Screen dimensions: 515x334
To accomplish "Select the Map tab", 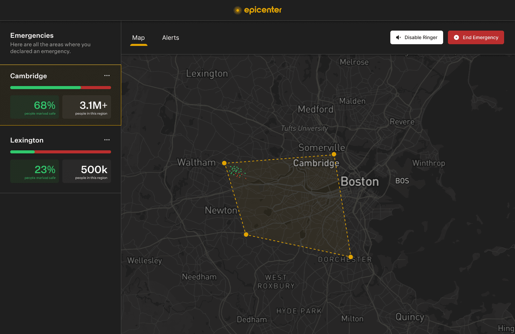I will click(x=138, y=37).
